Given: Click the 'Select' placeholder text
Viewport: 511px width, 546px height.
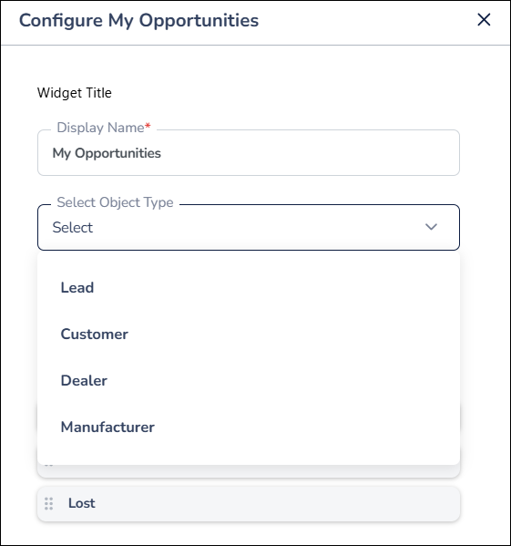Looking at the screenshot, I should click(x=72, y=227).
